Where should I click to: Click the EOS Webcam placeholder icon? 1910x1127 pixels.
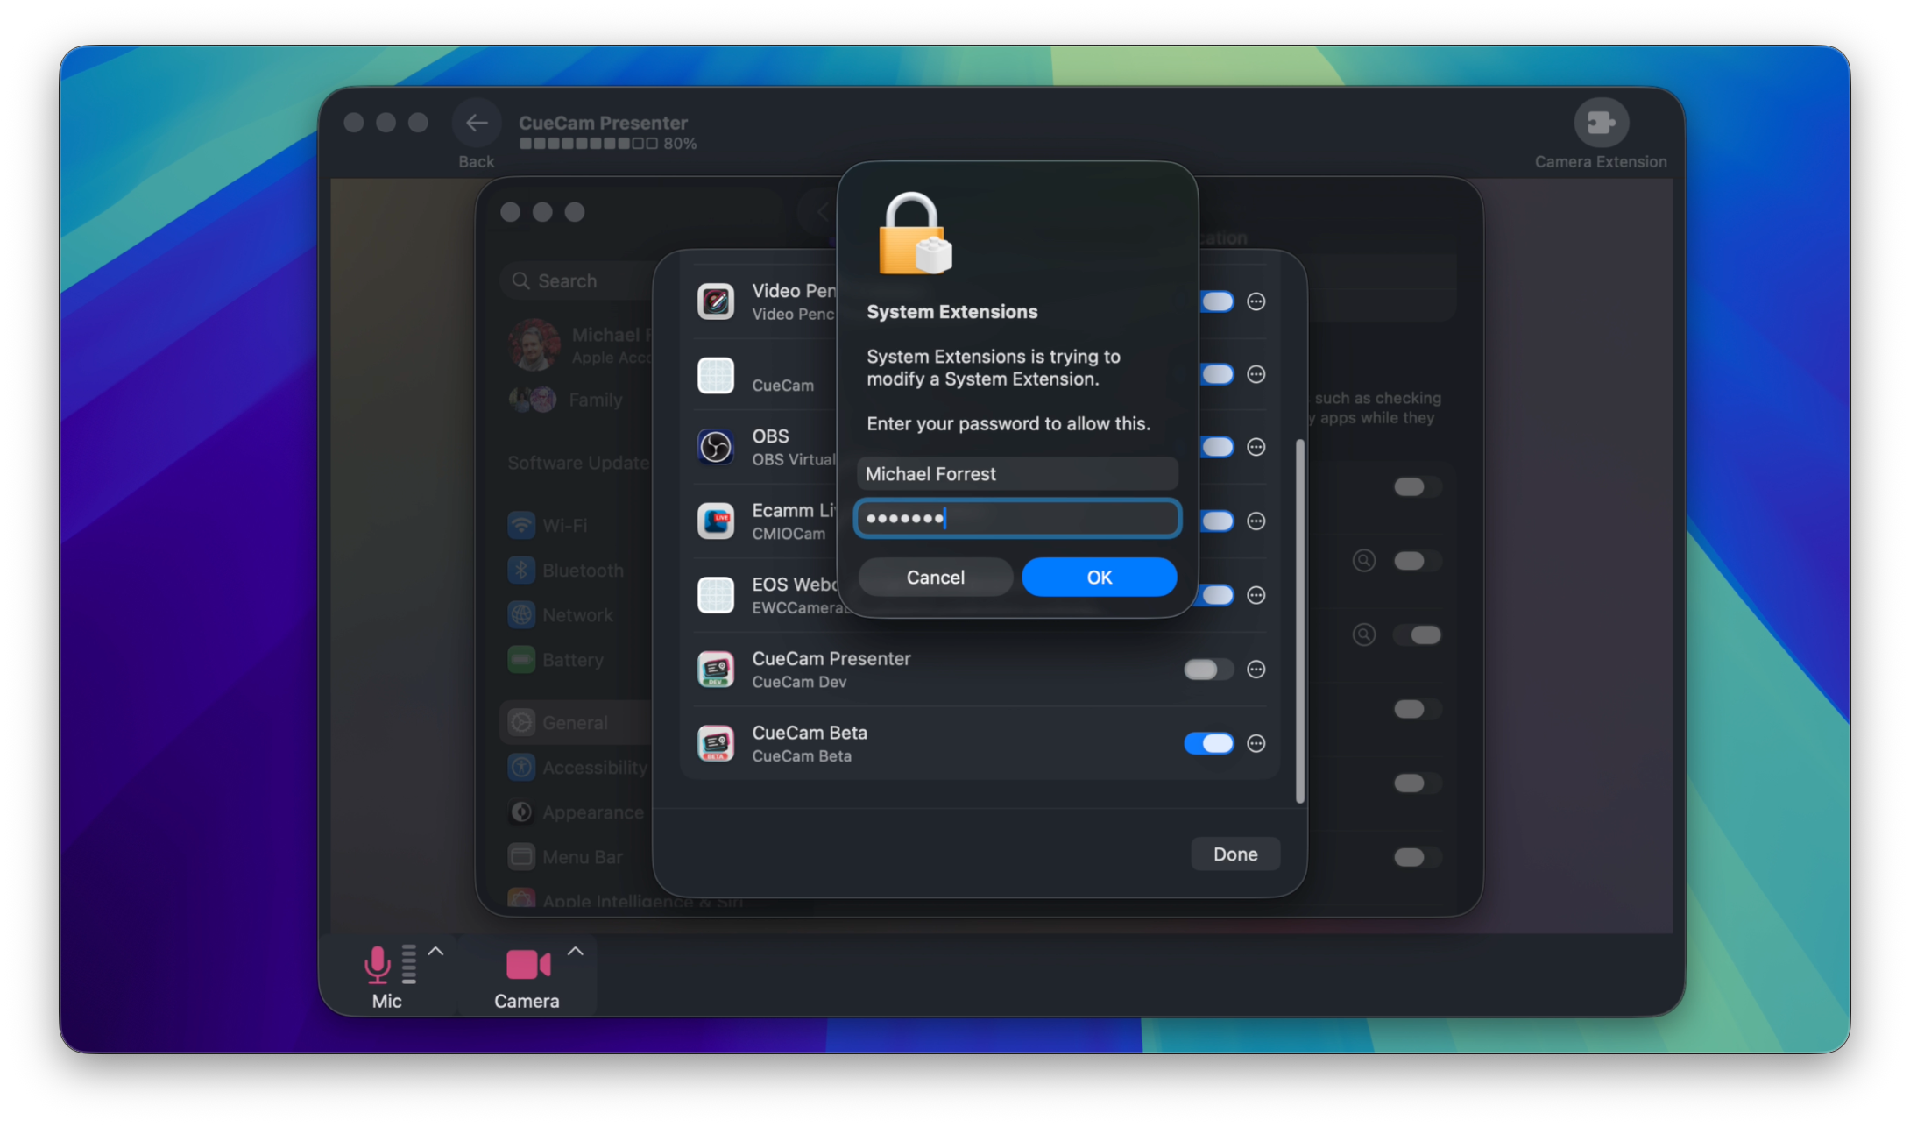pyautogui.click(x=716, y=595)
